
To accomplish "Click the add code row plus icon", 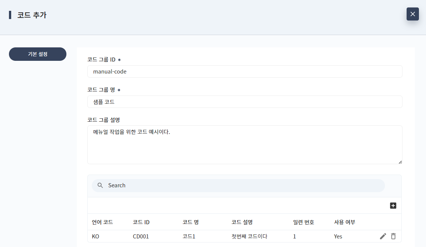I will 393,206.
